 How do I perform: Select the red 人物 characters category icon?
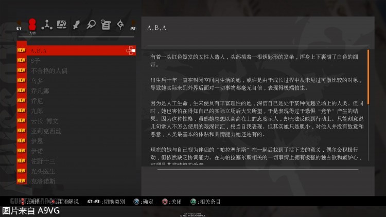[32, 25]
